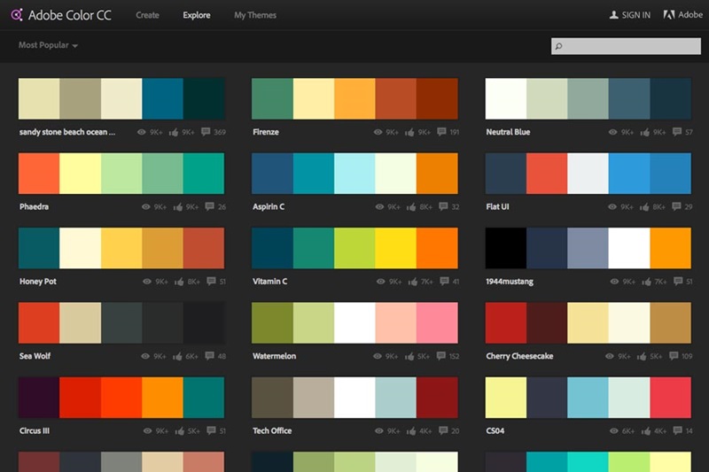Click the views eye icon for Firenze
The image size is (709, 472).
point(378,132)
